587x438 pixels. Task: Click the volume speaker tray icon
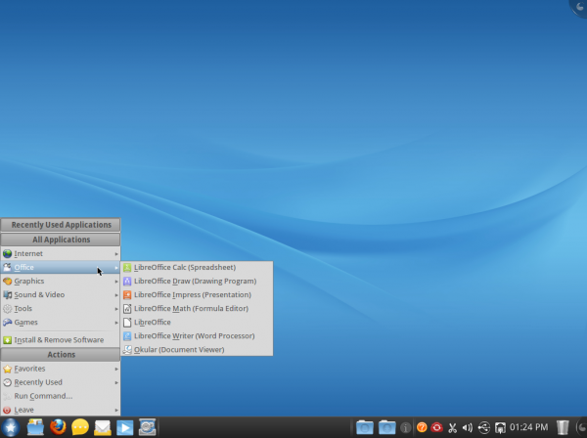[x=468, y=427]
